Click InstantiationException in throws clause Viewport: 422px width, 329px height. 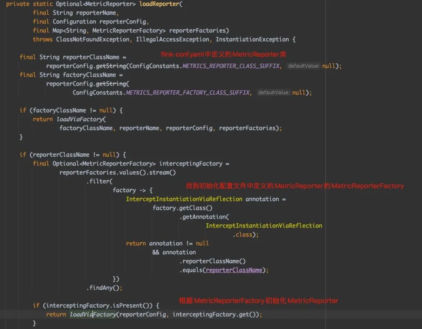252,39
